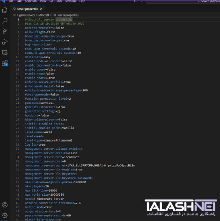The image size is (220, 221).
Task: Click the line 'network-compression-threshold=256'
Action: click(53, 203)
